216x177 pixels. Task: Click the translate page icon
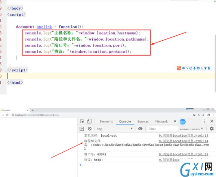coord(194,115)
